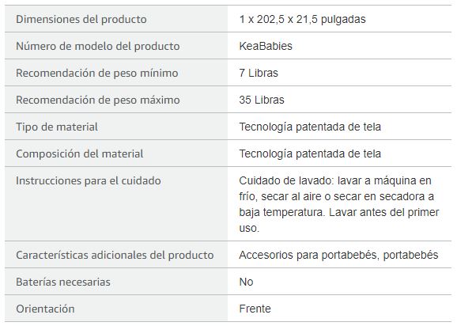
Task: Click 'Recomendación de peso máximo' label
Action: (97, 100)
